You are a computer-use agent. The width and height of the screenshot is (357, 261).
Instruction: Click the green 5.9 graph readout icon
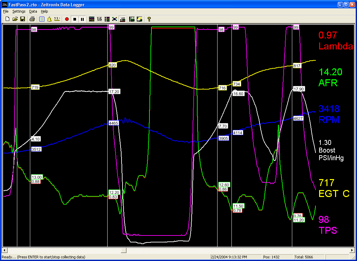click(x=132, y=19)
